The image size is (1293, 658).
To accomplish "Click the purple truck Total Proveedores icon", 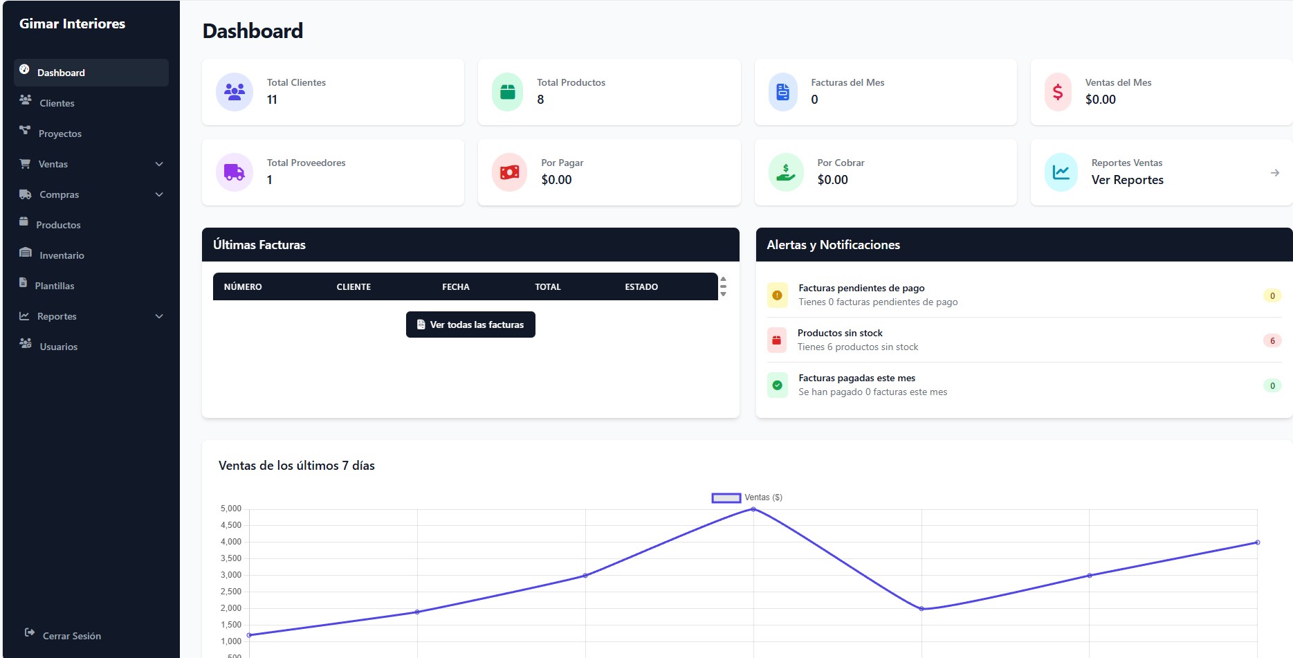I will [x=235, y=172].
